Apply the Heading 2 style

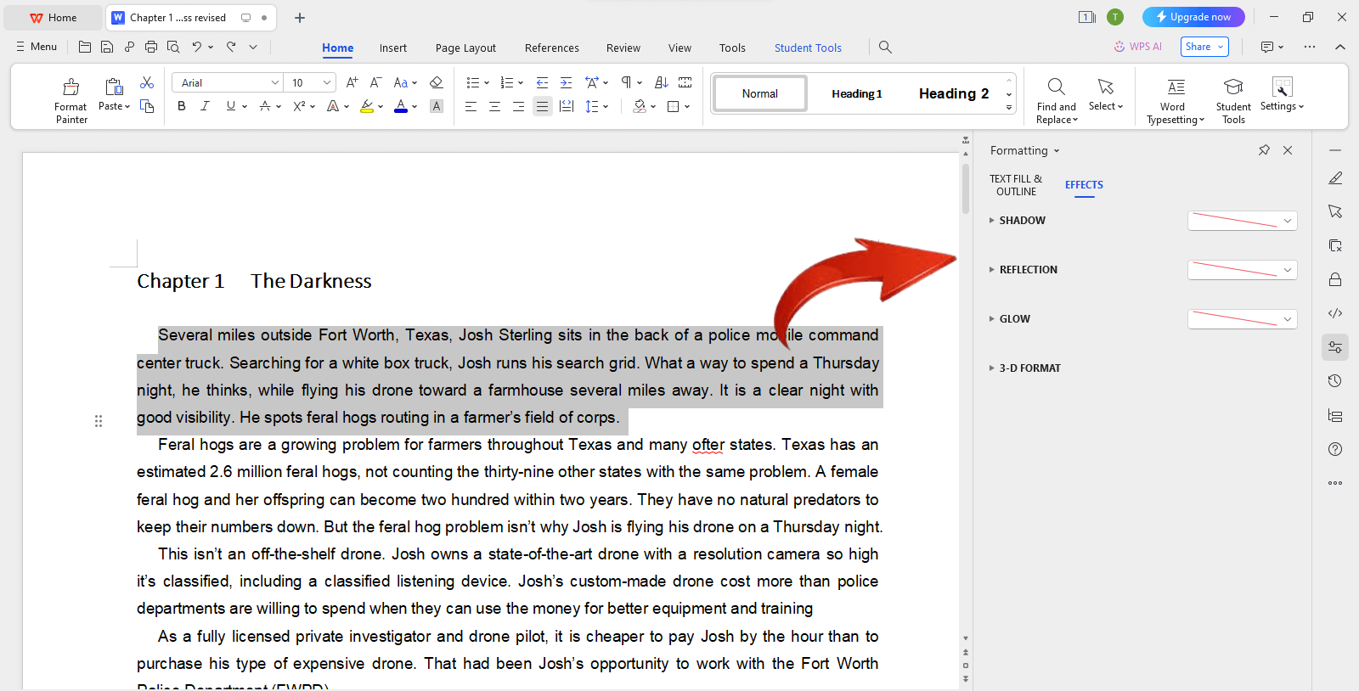pyautogui.click(x=953, y=93)
